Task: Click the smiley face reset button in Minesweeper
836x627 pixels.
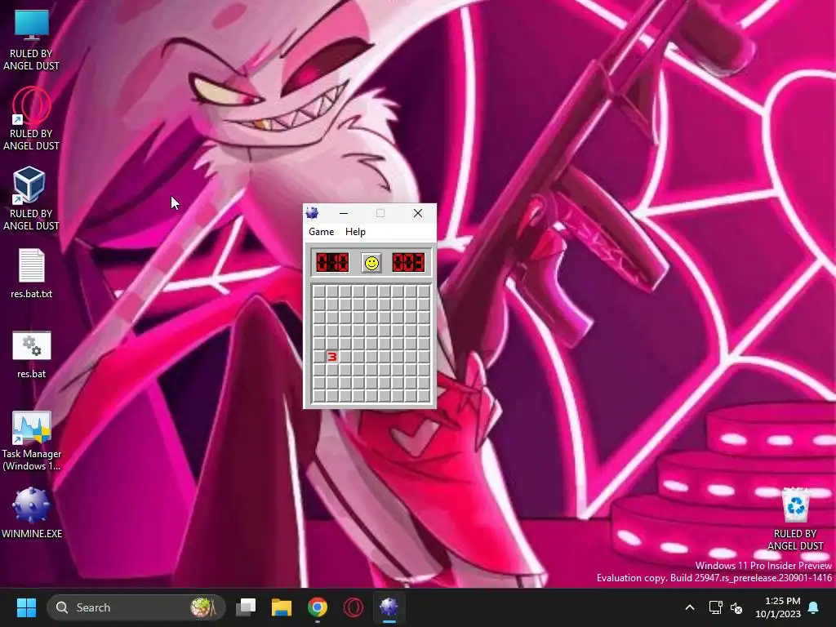Action: [x=371, y=263]
